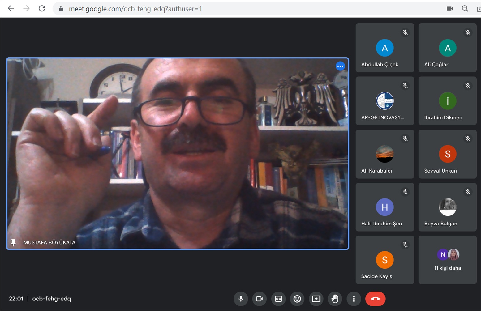Open blue options bubble on pinned video
This screenshot has width=481, height=311.
click(x=340, y=66)
